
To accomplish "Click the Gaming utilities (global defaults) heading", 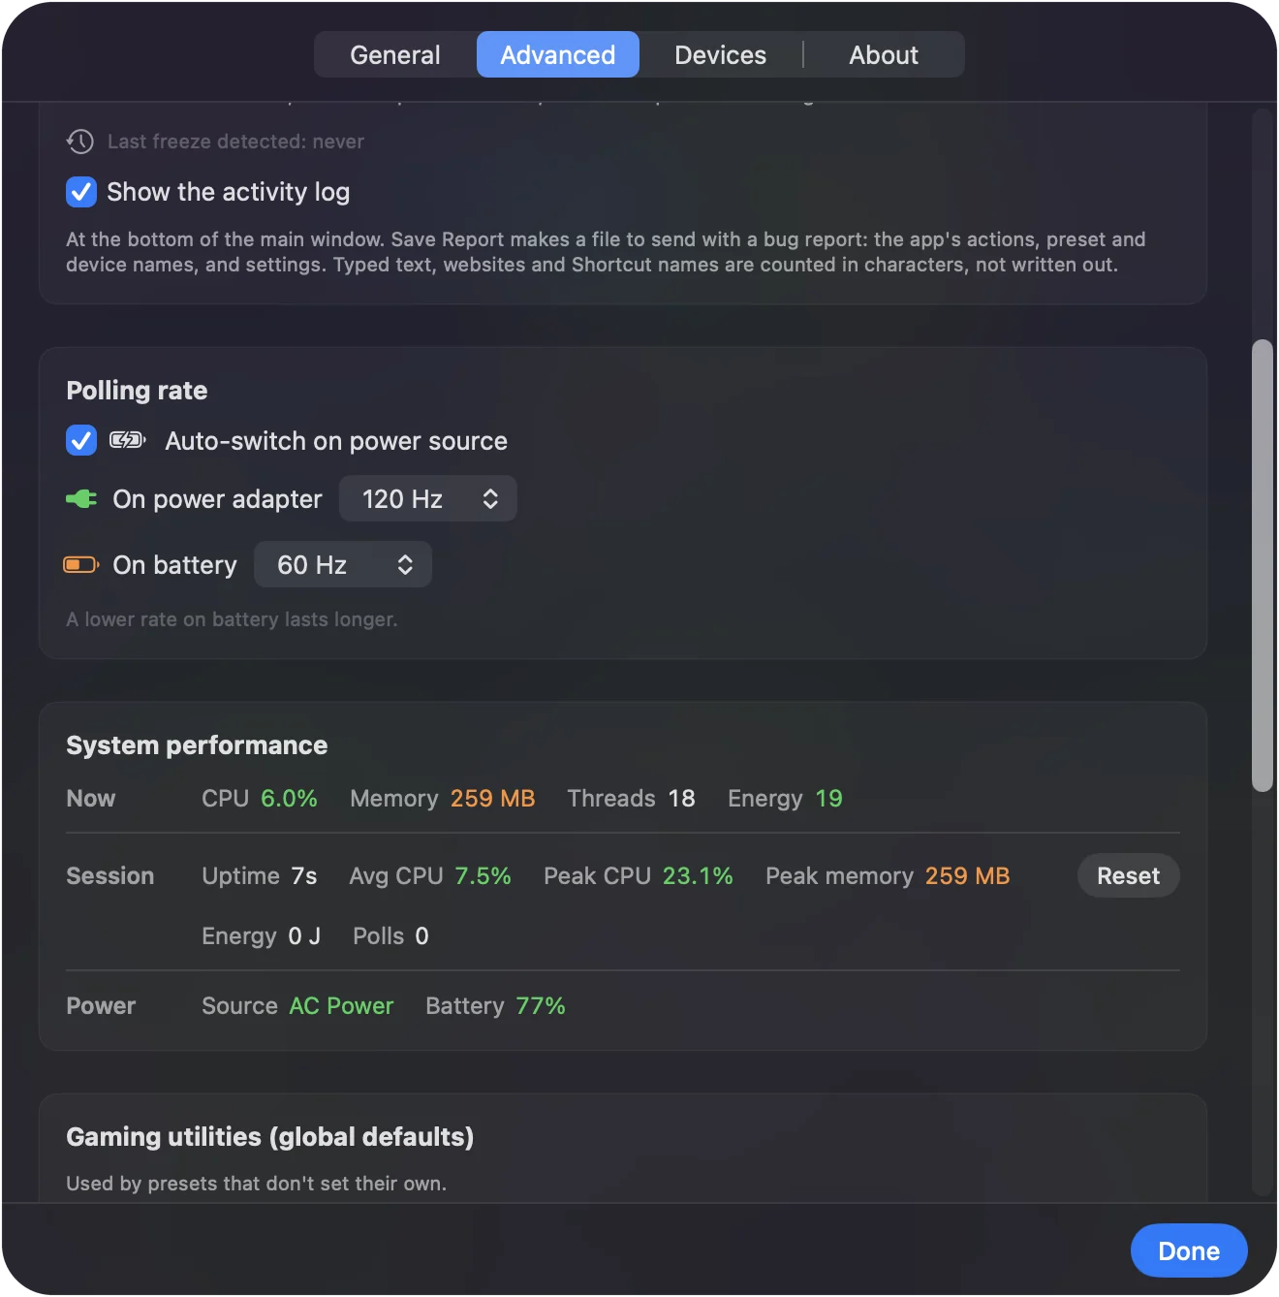I will point(270,1137).
